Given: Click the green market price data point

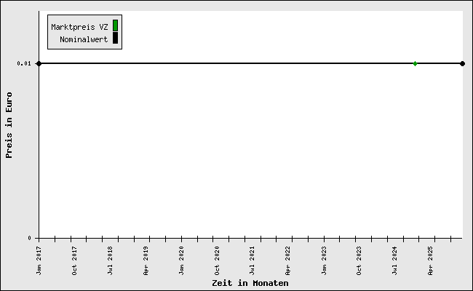Looking at the screenshot, I should [x=415, y=63].
